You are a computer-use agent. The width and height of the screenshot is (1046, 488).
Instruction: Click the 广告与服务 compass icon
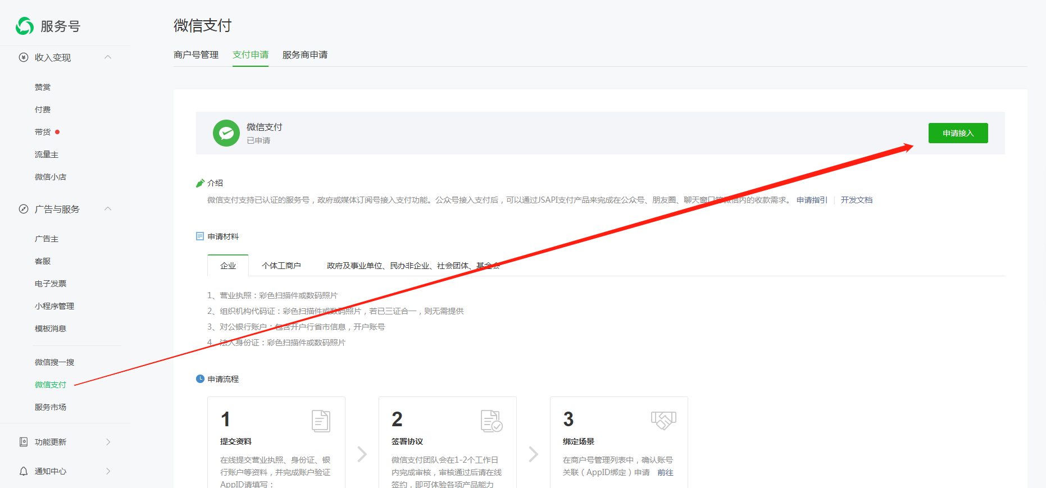[x=24, y=209]
